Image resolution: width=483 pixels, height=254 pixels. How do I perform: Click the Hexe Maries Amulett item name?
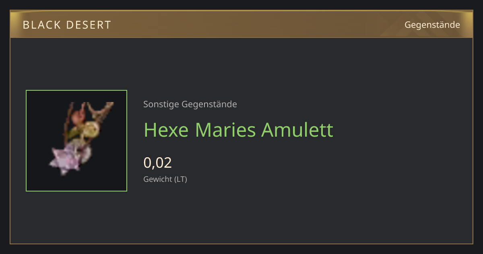click(x=239, y=130)
